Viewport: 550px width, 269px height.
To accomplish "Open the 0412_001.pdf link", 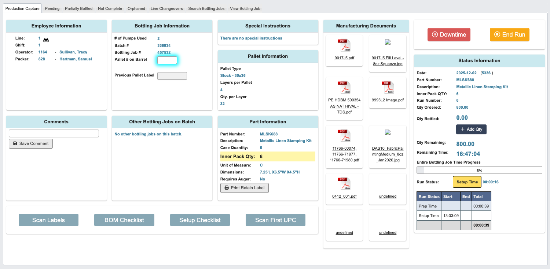I will click(x=344, y=196).
